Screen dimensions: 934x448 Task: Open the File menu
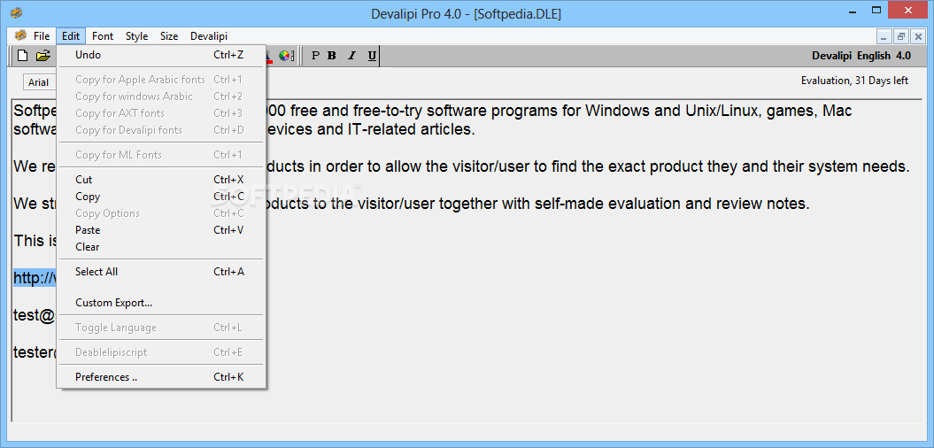click(x=41, y=36)
